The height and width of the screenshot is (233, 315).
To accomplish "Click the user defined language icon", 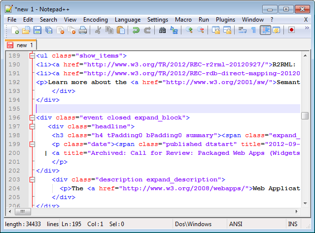I will 277,30.
